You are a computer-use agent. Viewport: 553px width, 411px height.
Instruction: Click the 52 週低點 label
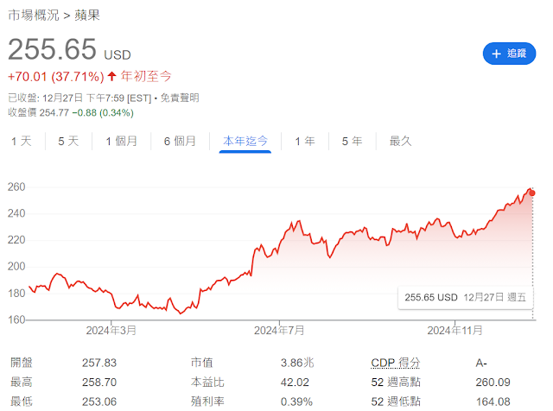pyautogui.click(x=396, y=402)
